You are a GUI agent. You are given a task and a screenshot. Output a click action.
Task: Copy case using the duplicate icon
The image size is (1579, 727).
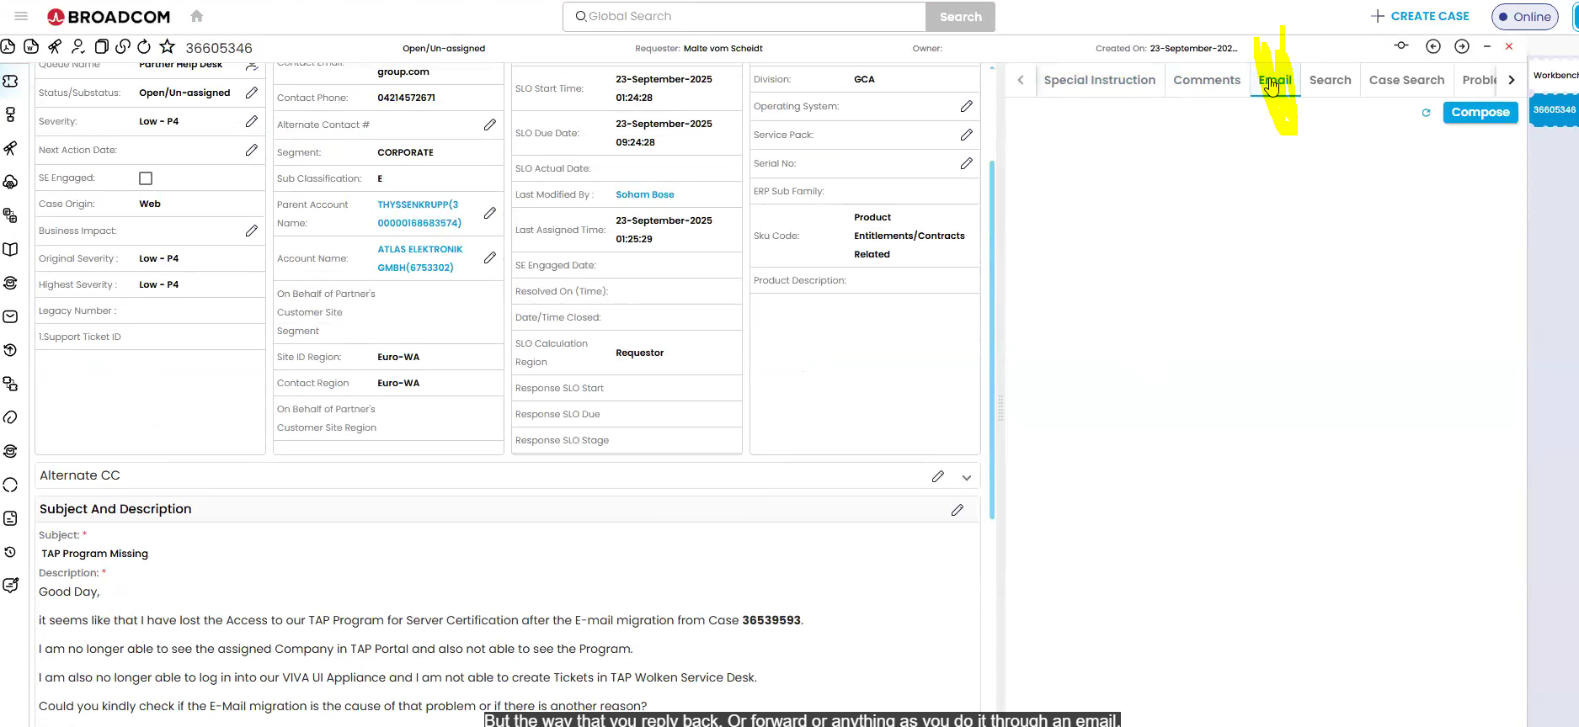101,47
